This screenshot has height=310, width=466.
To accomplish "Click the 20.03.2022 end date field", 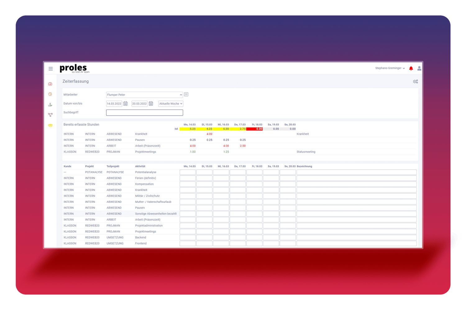I will click(x=139, y=104).
